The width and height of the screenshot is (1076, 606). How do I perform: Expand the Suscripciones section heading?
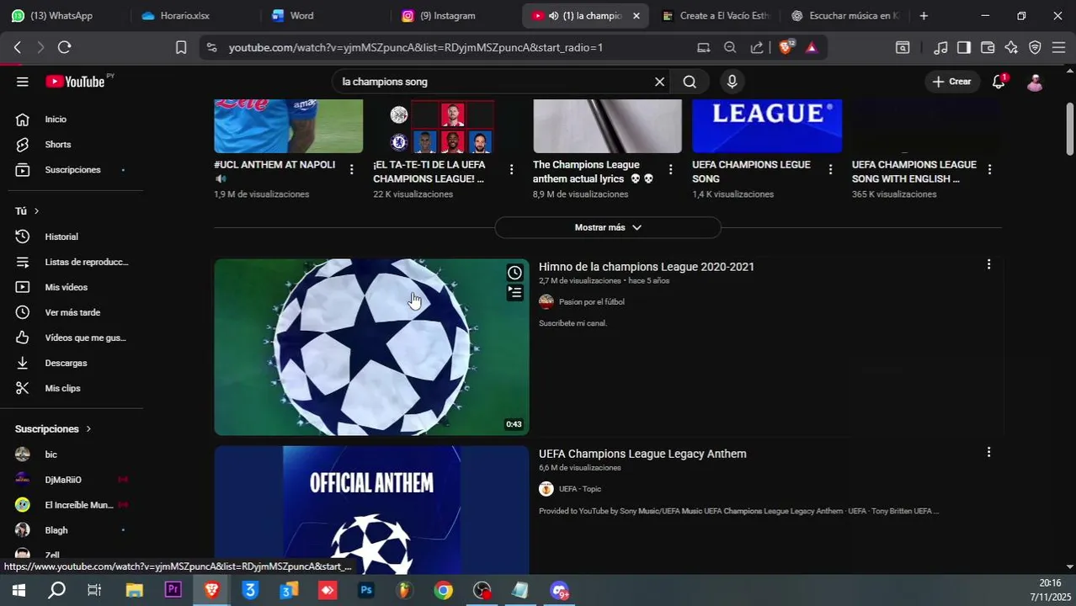pyautogui.click(x=53, y=429)
